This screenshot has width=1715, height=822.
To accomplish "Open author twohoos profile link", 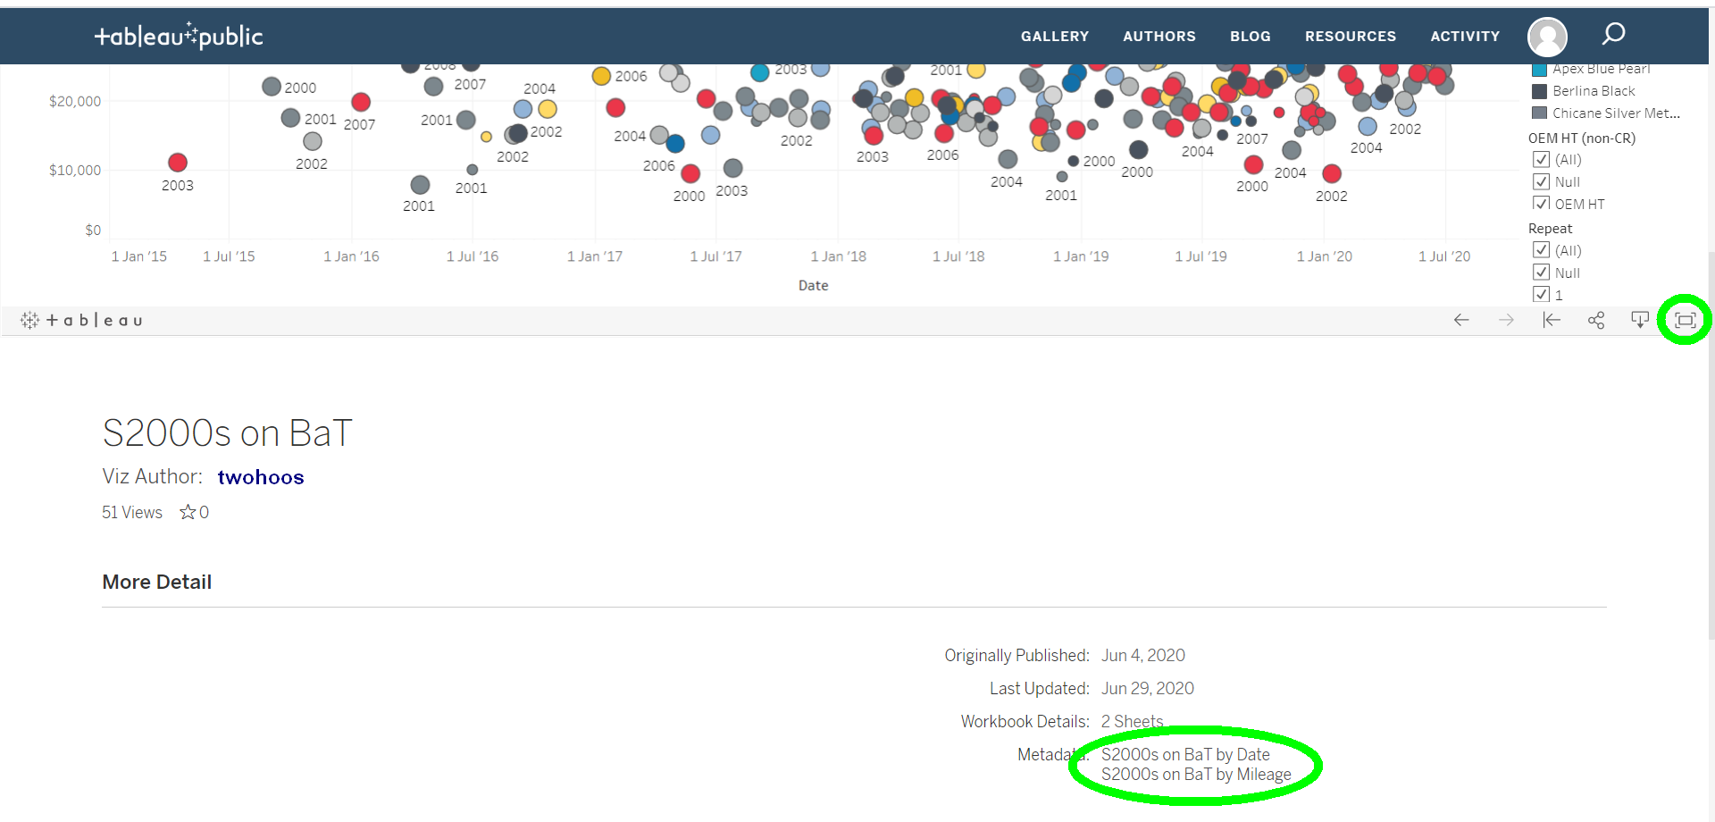I will pos(261,477).
